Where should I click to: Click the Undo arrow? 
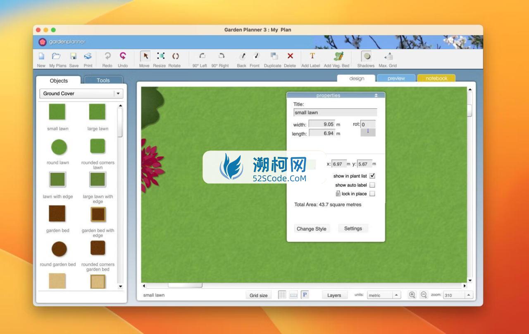[x=123, y=56]
